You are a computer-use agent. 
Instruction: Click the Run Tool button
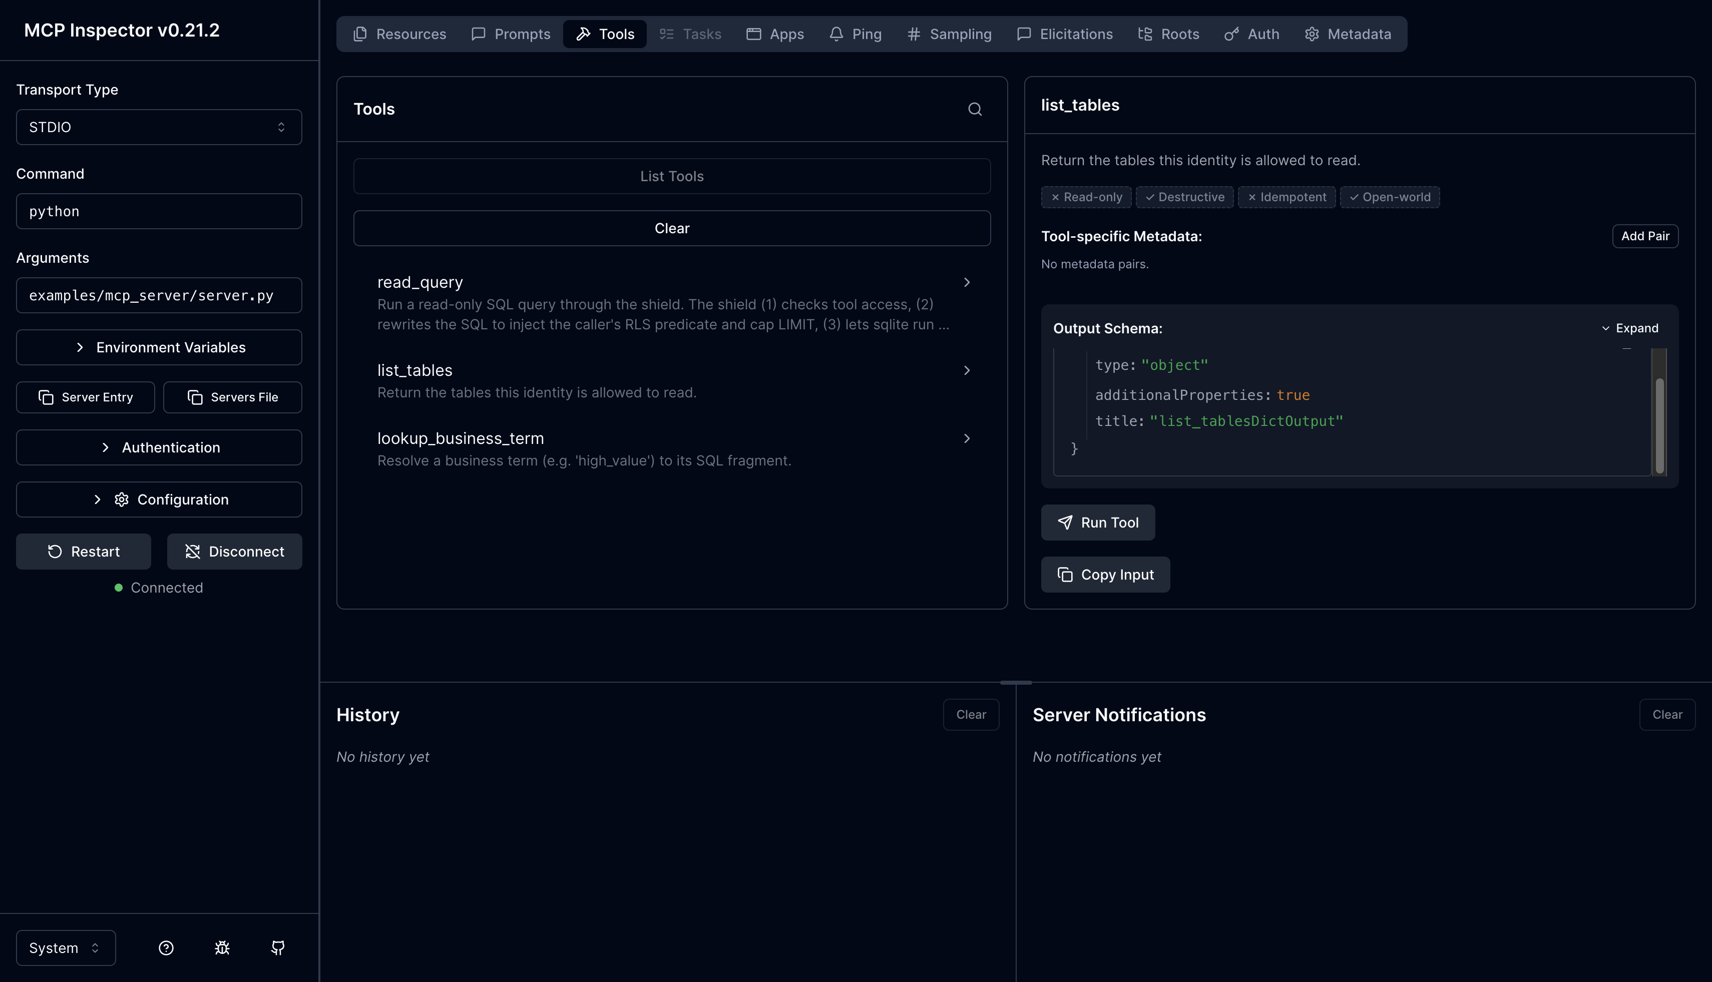click(1098, 522)
